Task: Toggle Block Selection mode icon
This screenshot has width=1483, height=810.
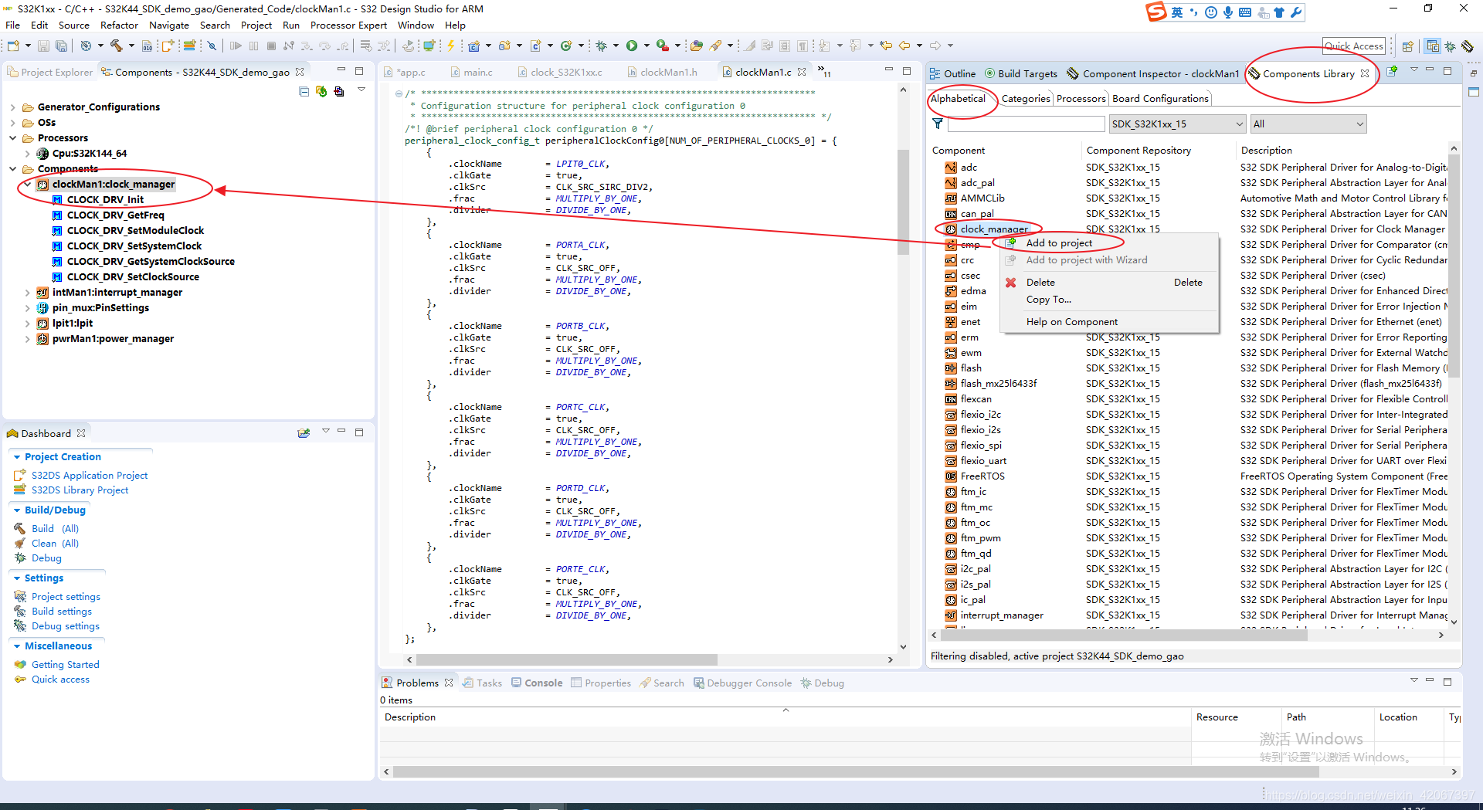Action: click(x=785, y=46)
